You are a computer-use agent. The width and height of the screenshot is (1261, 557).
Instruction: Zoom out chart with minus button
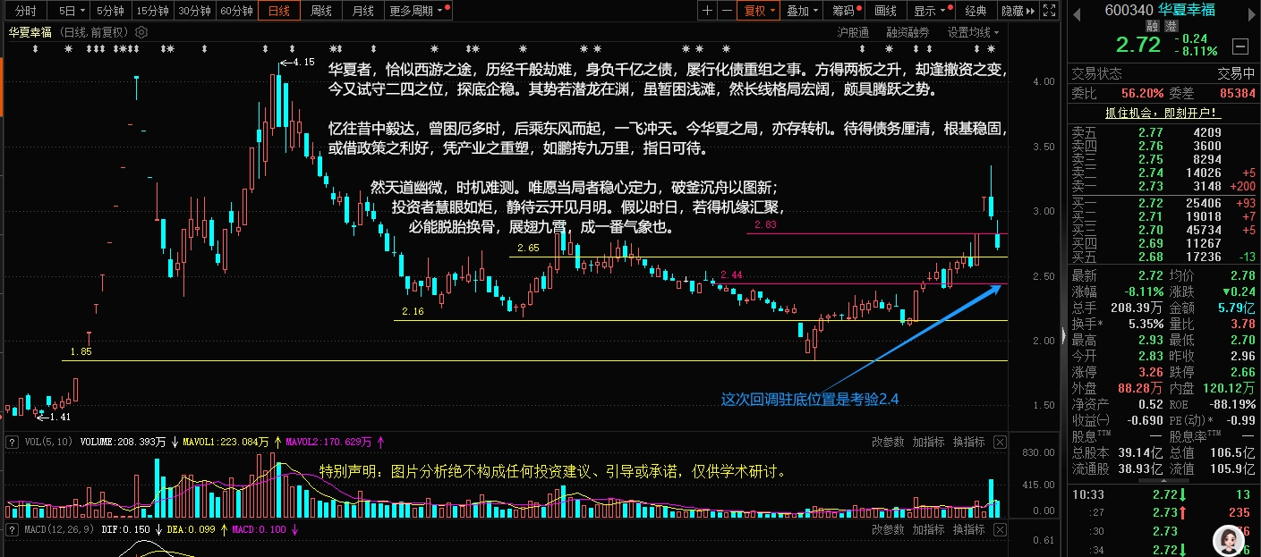coord(727,11)
